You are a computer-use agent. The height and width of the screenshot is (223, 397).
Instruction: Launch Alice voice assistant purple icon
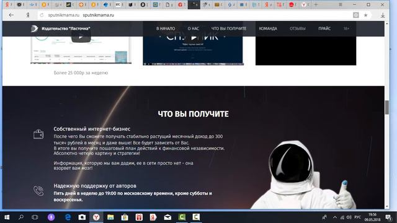[51, 217]
